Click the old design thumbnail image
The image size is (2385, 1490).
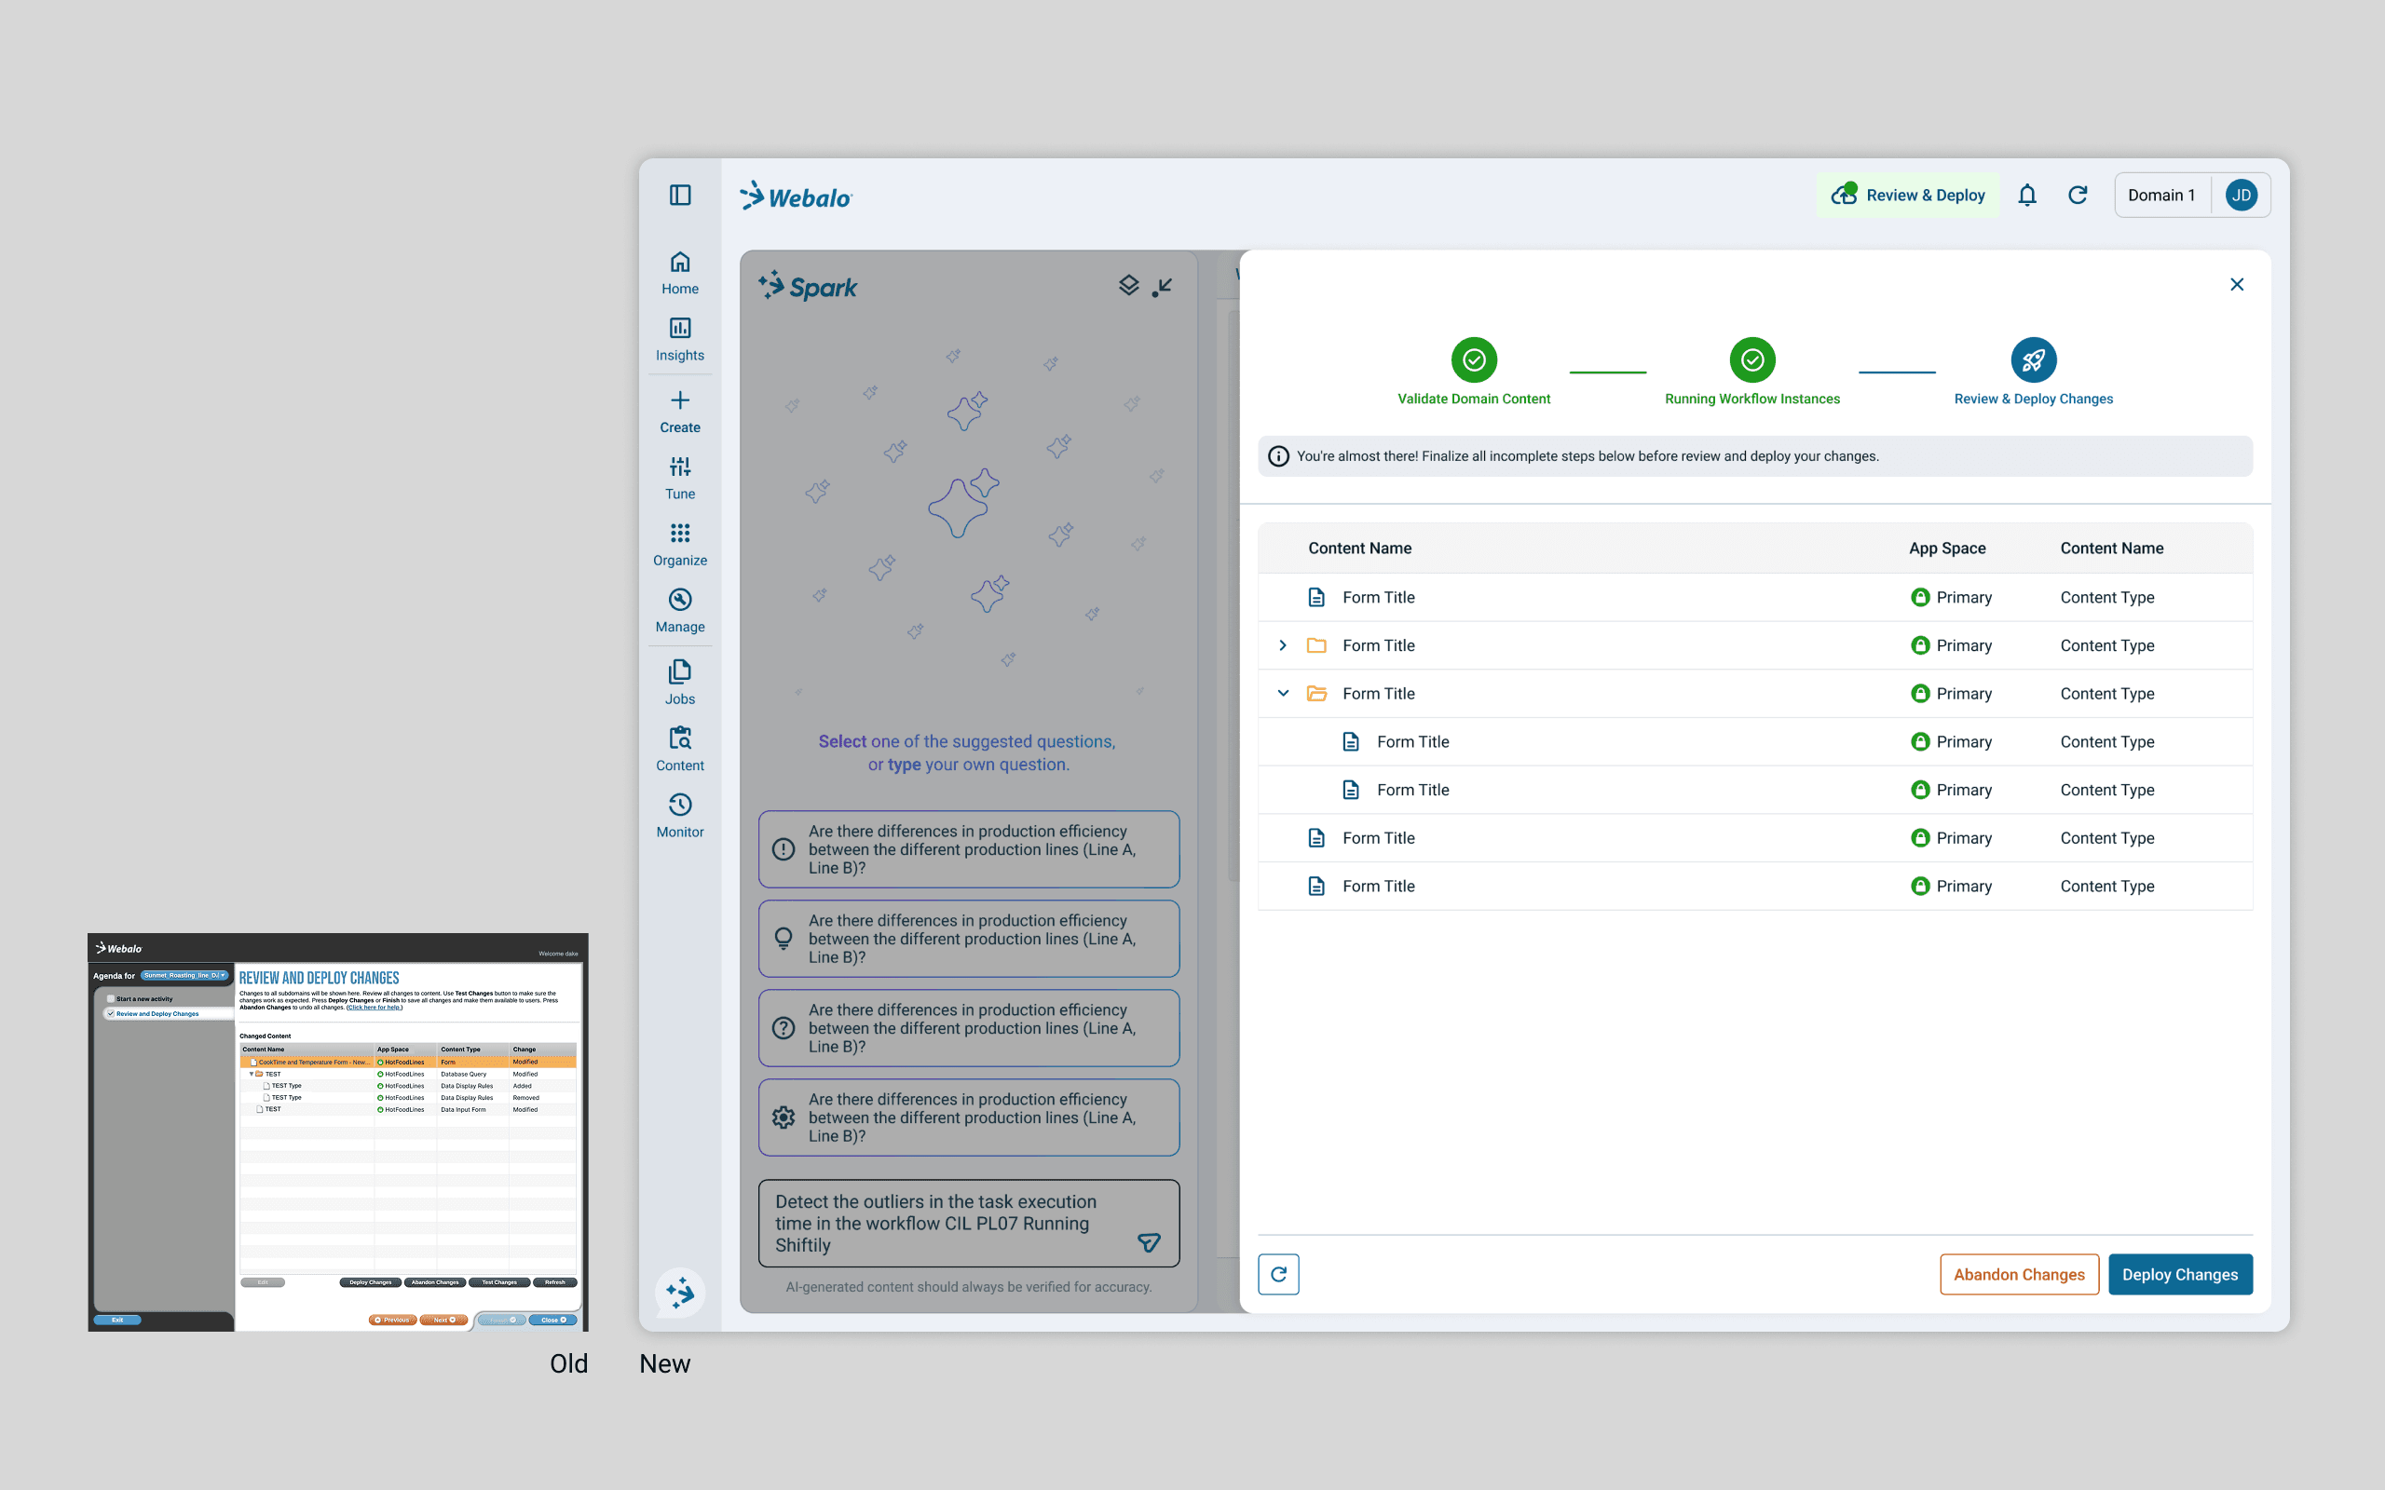click(338, 1131)
